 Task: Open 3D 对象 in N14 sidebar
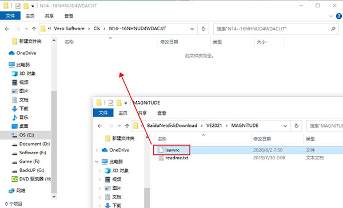pos(23,74)
